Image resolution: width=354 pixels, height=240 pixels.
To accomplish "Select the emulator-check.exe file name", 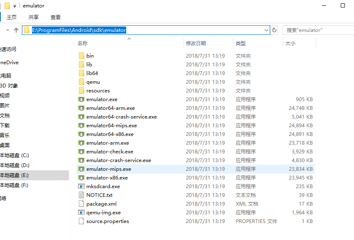I will click(x=110, y=152).
